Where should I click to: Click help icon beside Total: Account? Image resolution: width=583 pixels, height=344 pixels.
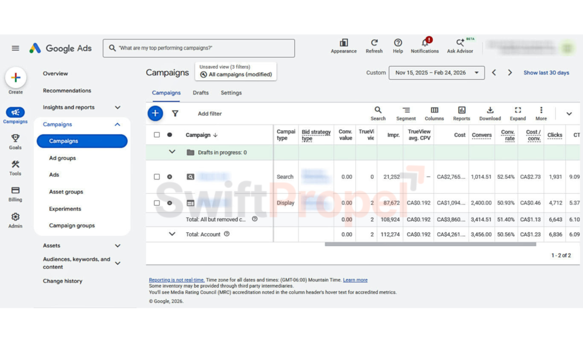click(x=227, y=234)
